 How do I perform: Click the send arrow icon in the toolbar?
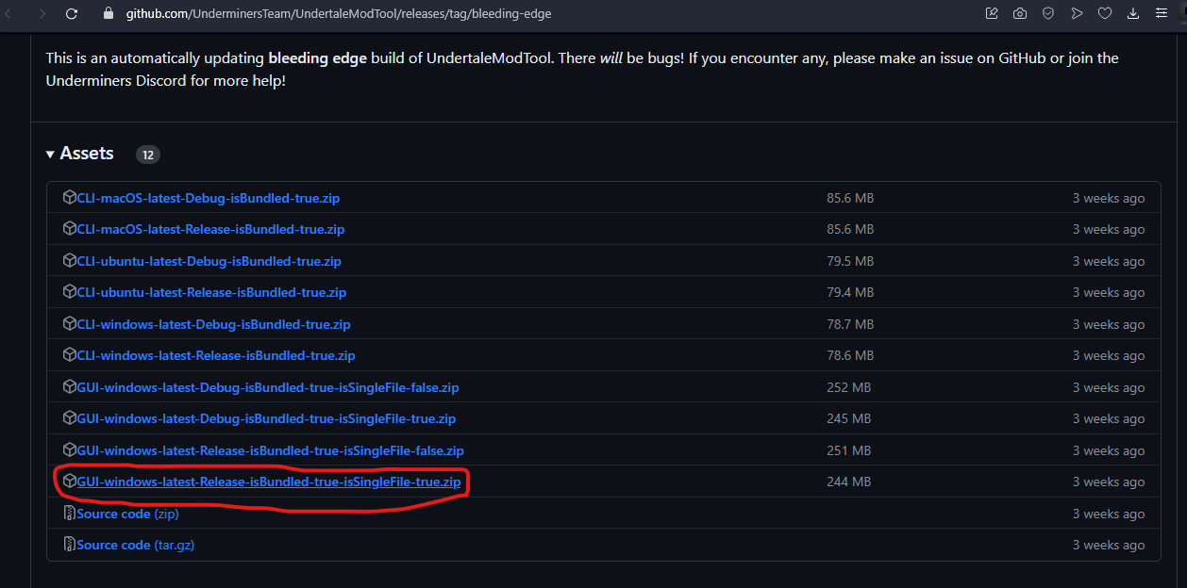coord(1077,14)
